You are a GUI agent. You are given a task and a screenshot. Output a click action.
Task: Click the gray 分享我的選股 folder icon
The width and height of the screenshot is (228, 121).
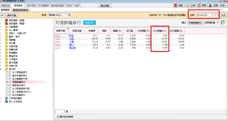click(6, 98)
